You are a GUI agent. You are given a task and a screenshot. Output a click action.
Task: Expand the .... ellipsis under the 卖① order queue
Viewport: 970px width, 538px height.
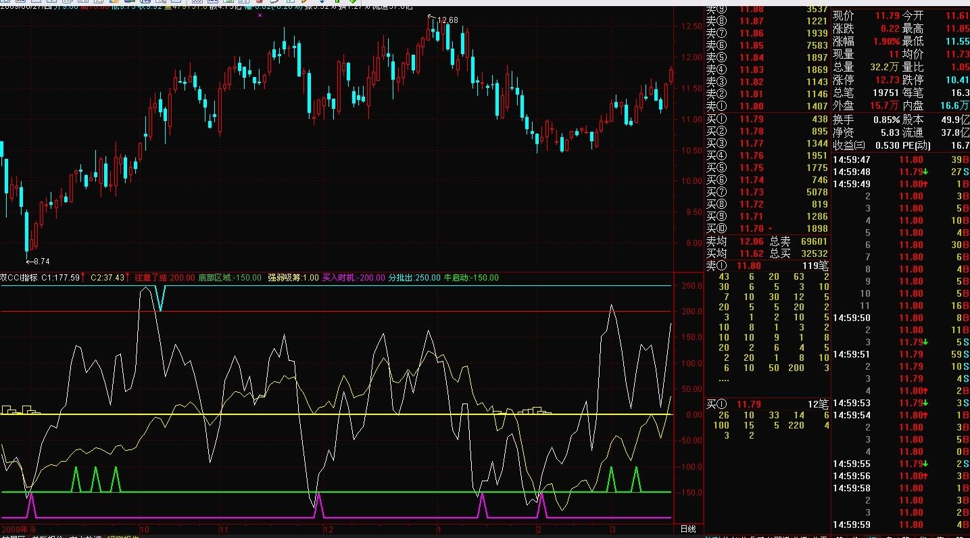723,379
